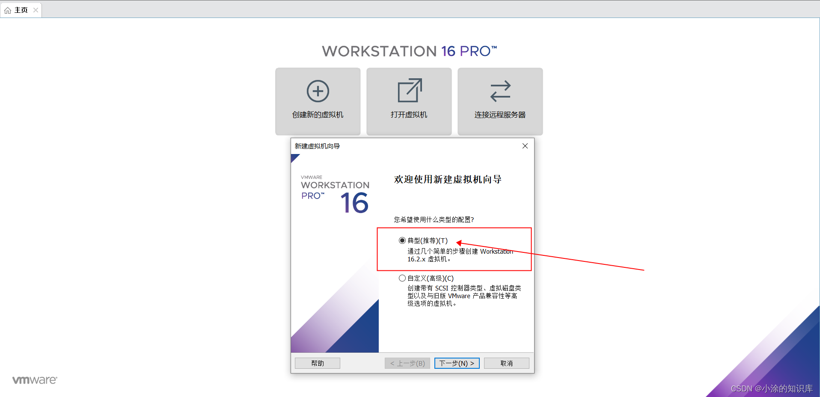The width and height of the screenshot is (820, 397).
Task: Click the 帮助 button in the wizard
Action: pos(318,363)
